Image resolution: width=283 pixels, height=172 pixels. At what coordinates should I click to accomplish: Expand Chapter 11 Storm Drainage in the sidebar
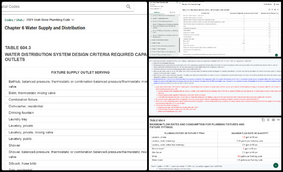pyautogui.click(x=159, y=49)
